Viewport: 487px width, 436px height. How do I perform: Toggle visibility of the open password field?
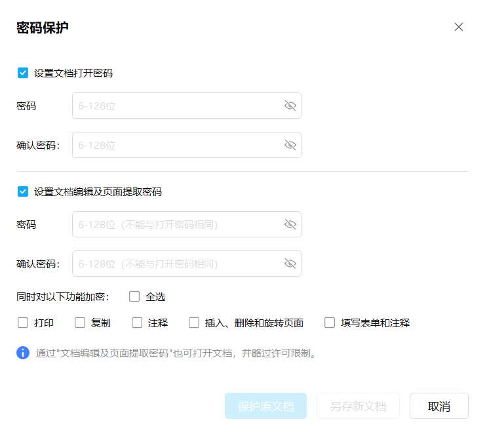click(x=290, y=106)
